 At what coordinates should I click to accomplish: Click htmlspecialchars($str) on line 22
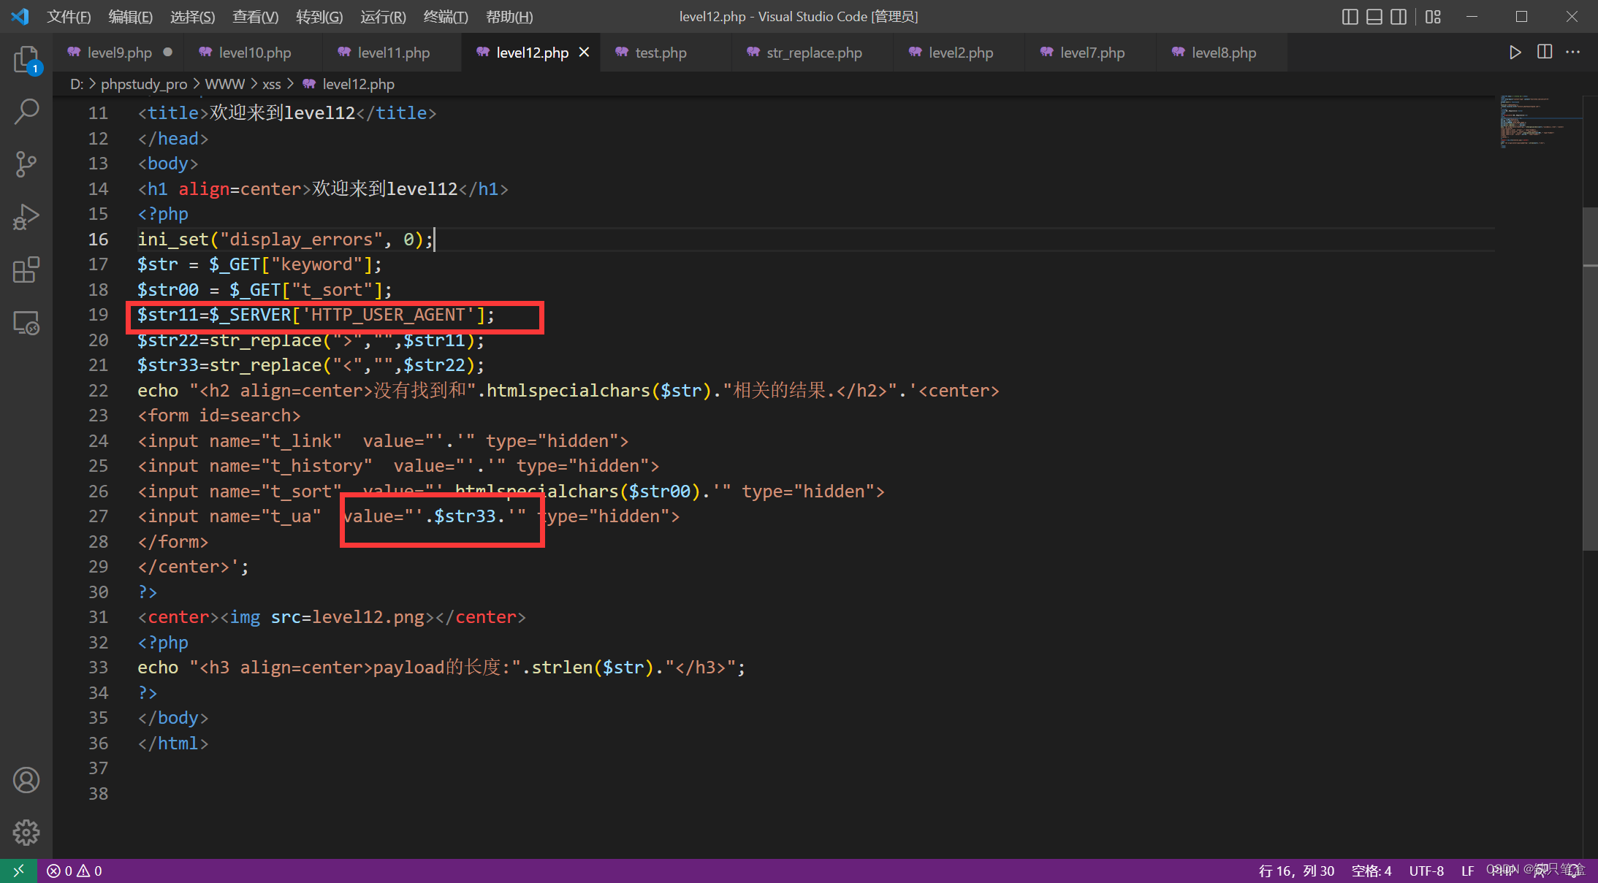(598, 391)
